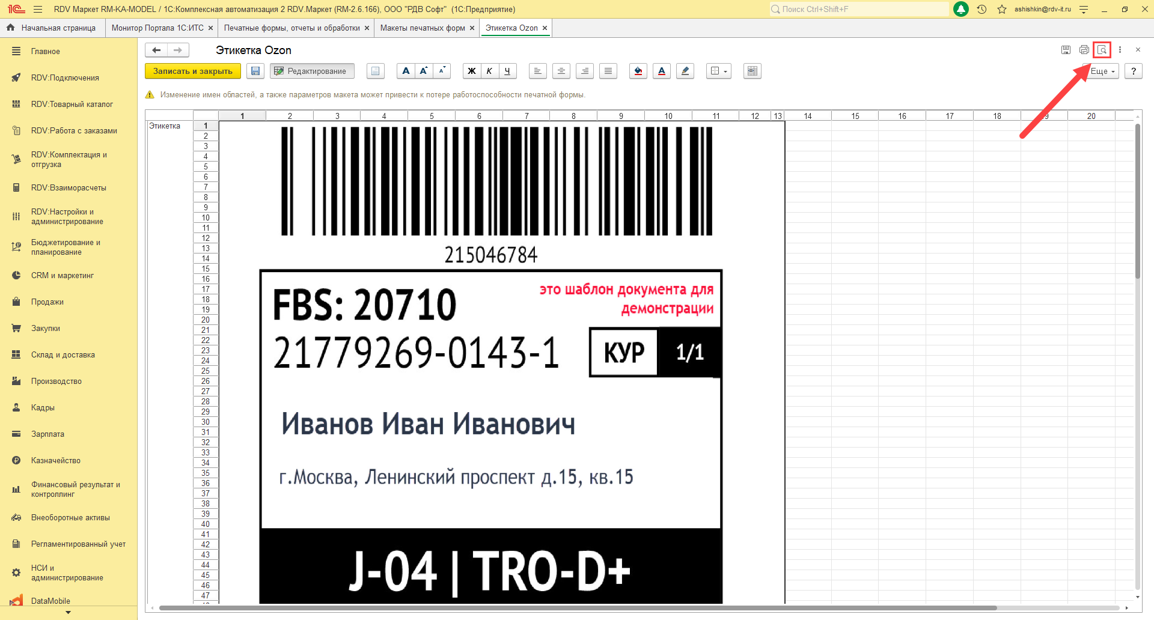
Task: Click the user name ashishkin@rdv-it.ru
Action: [1042, 9]
